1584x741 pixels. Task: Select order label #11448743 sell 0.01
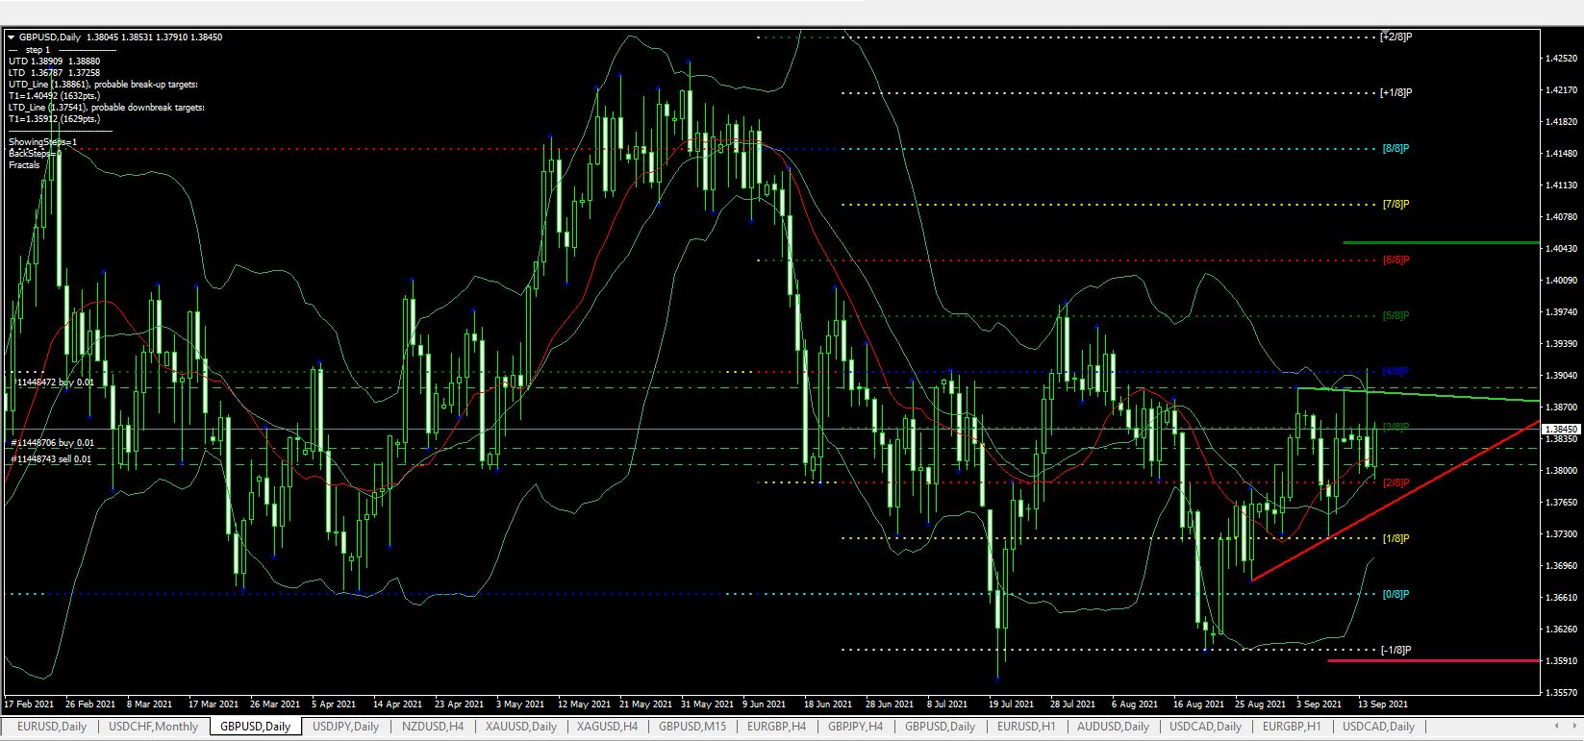tap(52, 459)
